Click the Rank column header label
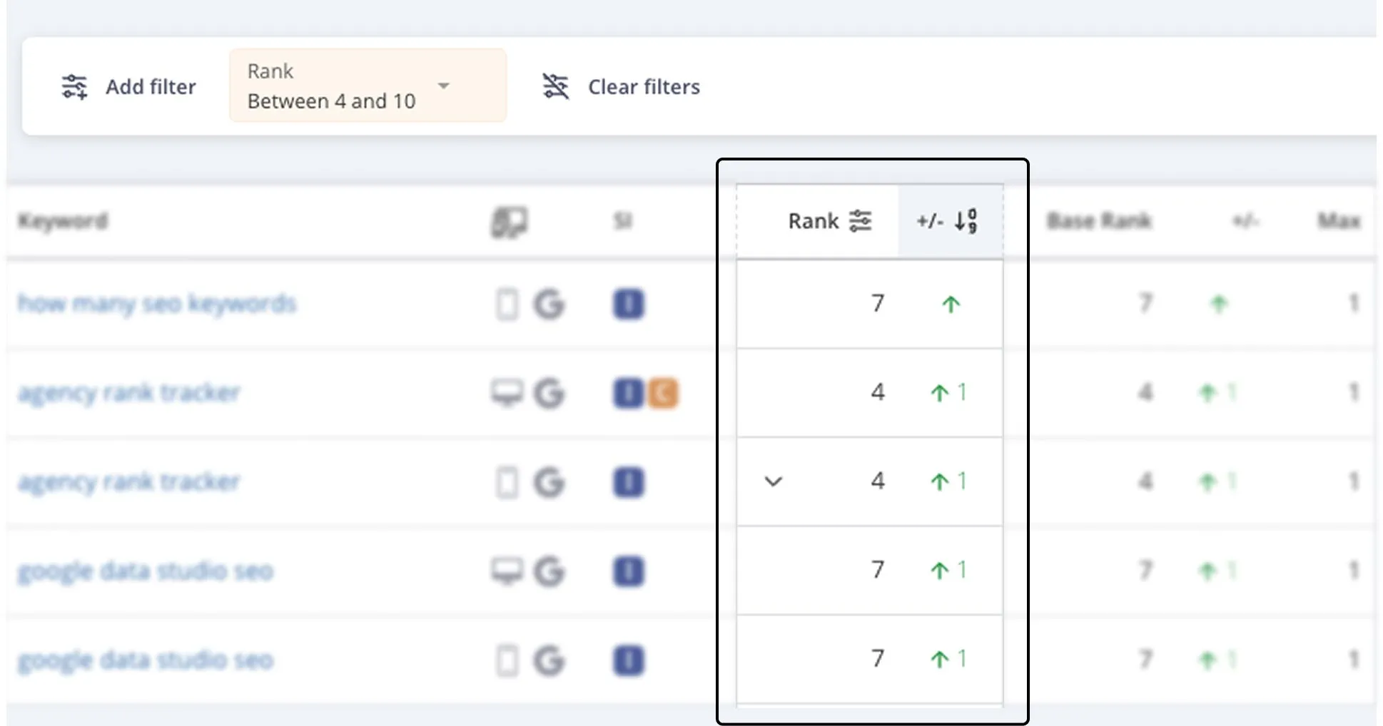 813,221
